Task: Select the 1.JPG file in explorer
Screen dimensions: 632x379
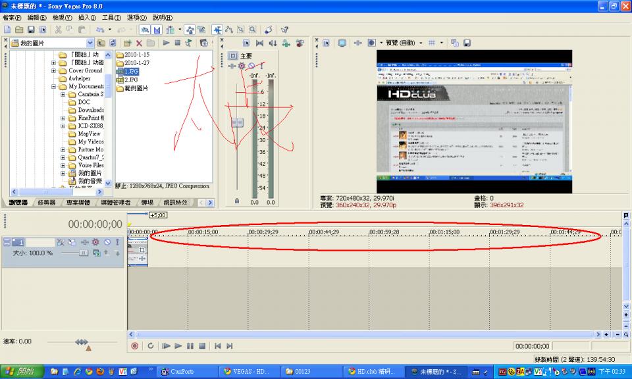Action: [x=131, y=71]
